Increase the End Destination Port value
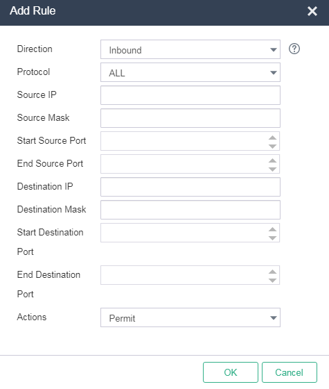Viewport: 329px width, 389px height. pos(272,272)
